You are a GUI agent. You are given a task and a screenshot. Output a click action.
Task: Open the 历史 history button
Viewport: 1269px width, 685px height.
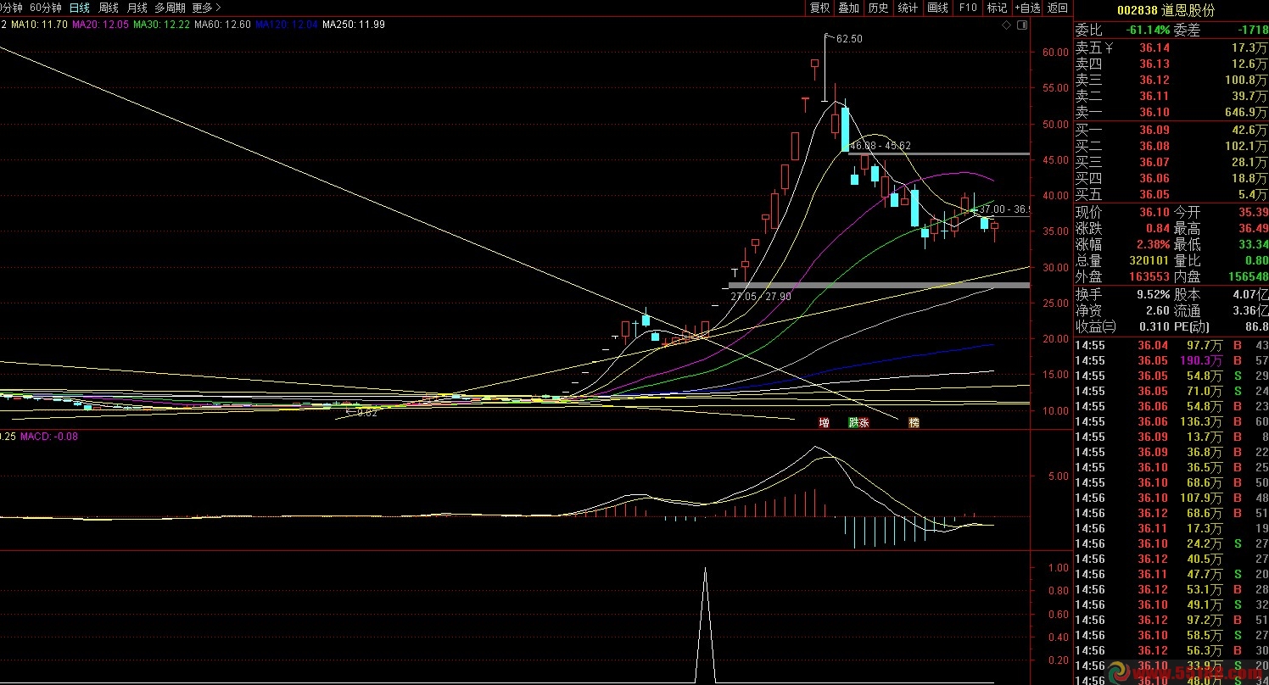coord(878,8)
